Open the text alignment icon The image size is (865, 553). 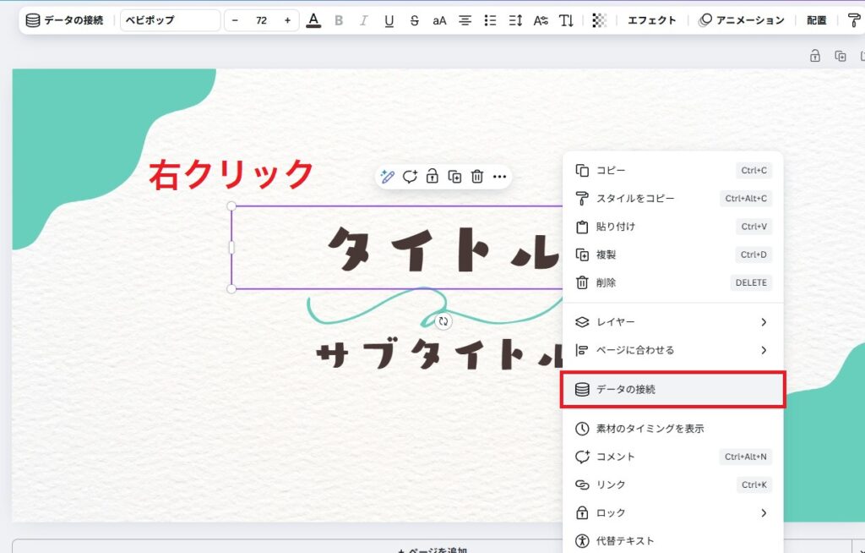click(x=465, y=20)
